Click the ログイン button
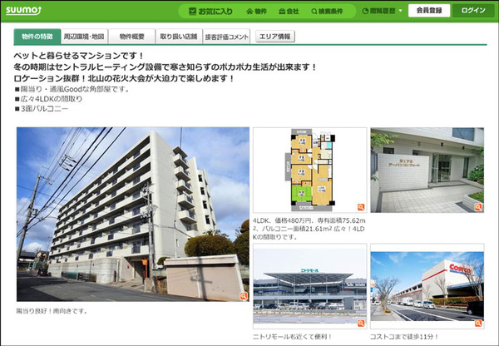Screen dimensions: 499x346 point(472,12)
